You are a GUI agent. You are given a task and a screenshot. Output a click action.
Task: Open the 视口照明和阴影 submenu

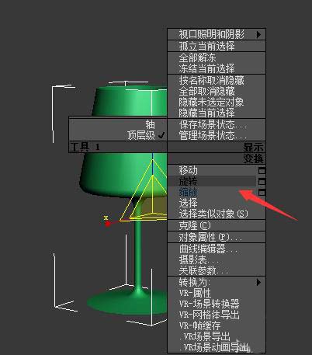click(x=217, y=34)
